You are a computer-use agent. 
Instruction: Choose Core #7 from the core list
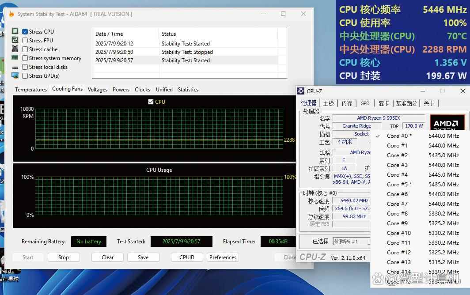pyautogui.click(x=419, y=204)
